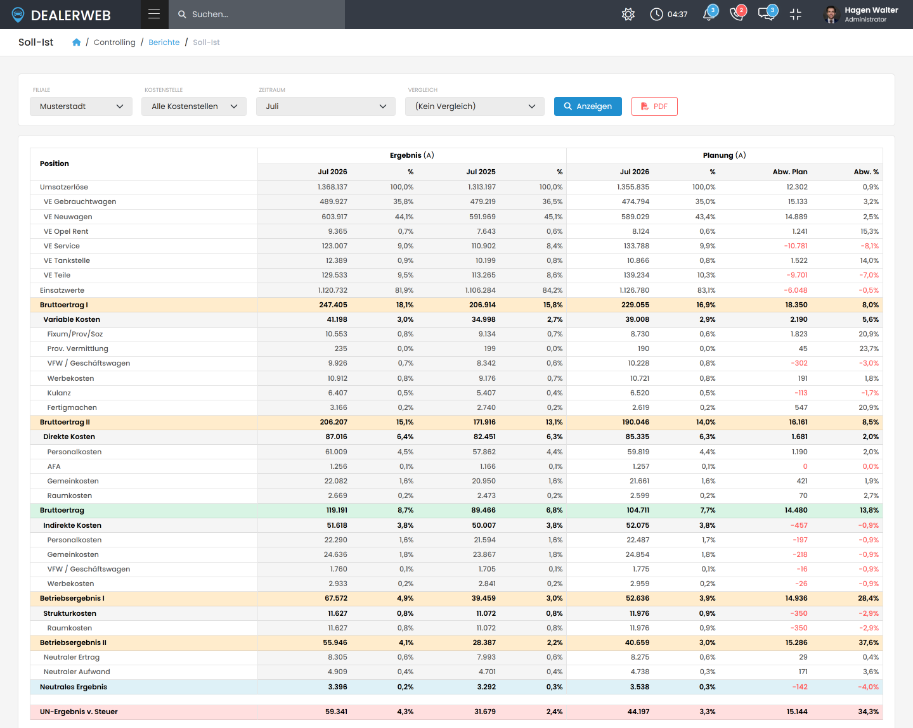
Task: Click the session timer clock icon
Action: pyautogui.click(x=656, y=15)
